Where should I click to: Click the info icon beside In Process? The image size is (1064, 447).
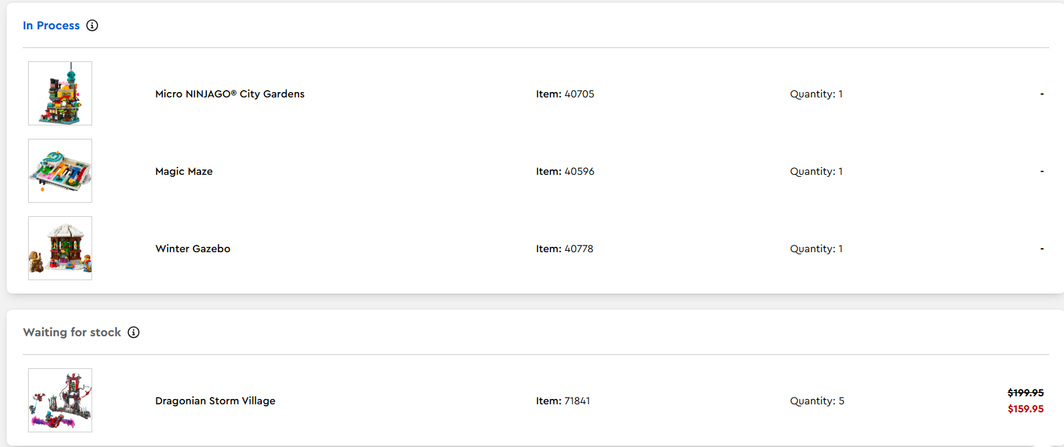pos(92,25)
